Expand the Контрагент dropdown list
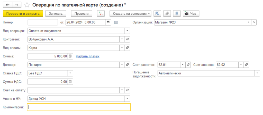This screenshot has width=263, height=115. pyautogui.click(x=122, y=39)
